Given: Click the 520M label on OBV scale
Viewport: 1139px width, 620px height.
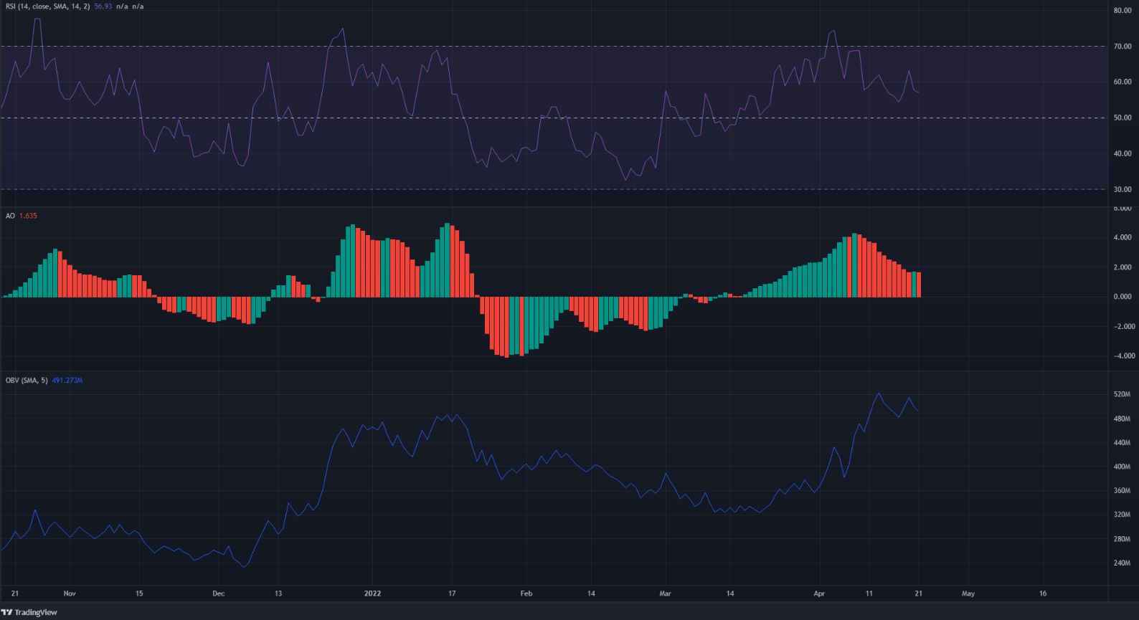Looking at the screenshot, I should click(x=1122, y=395).
